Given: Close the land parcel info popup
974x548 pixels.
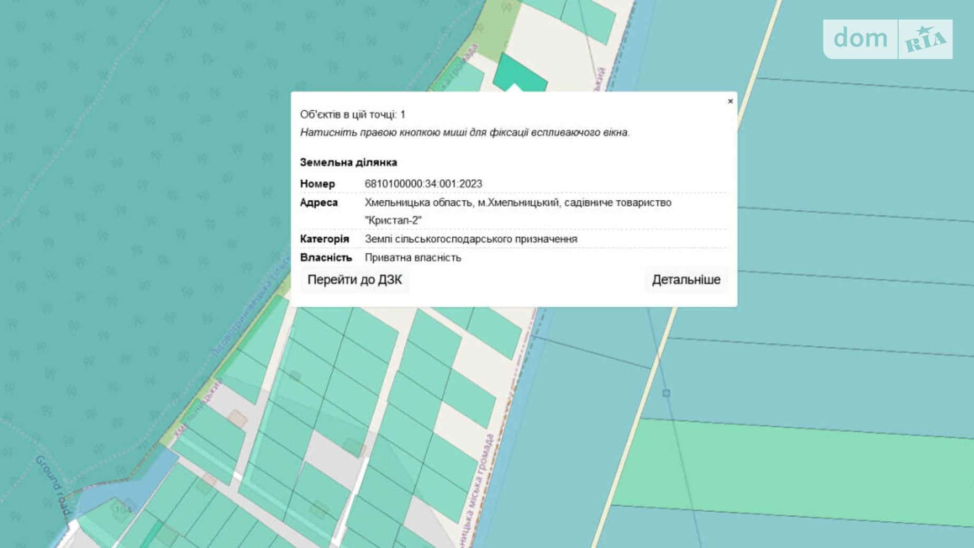Looking at the screenshot, I should [730, 101].
